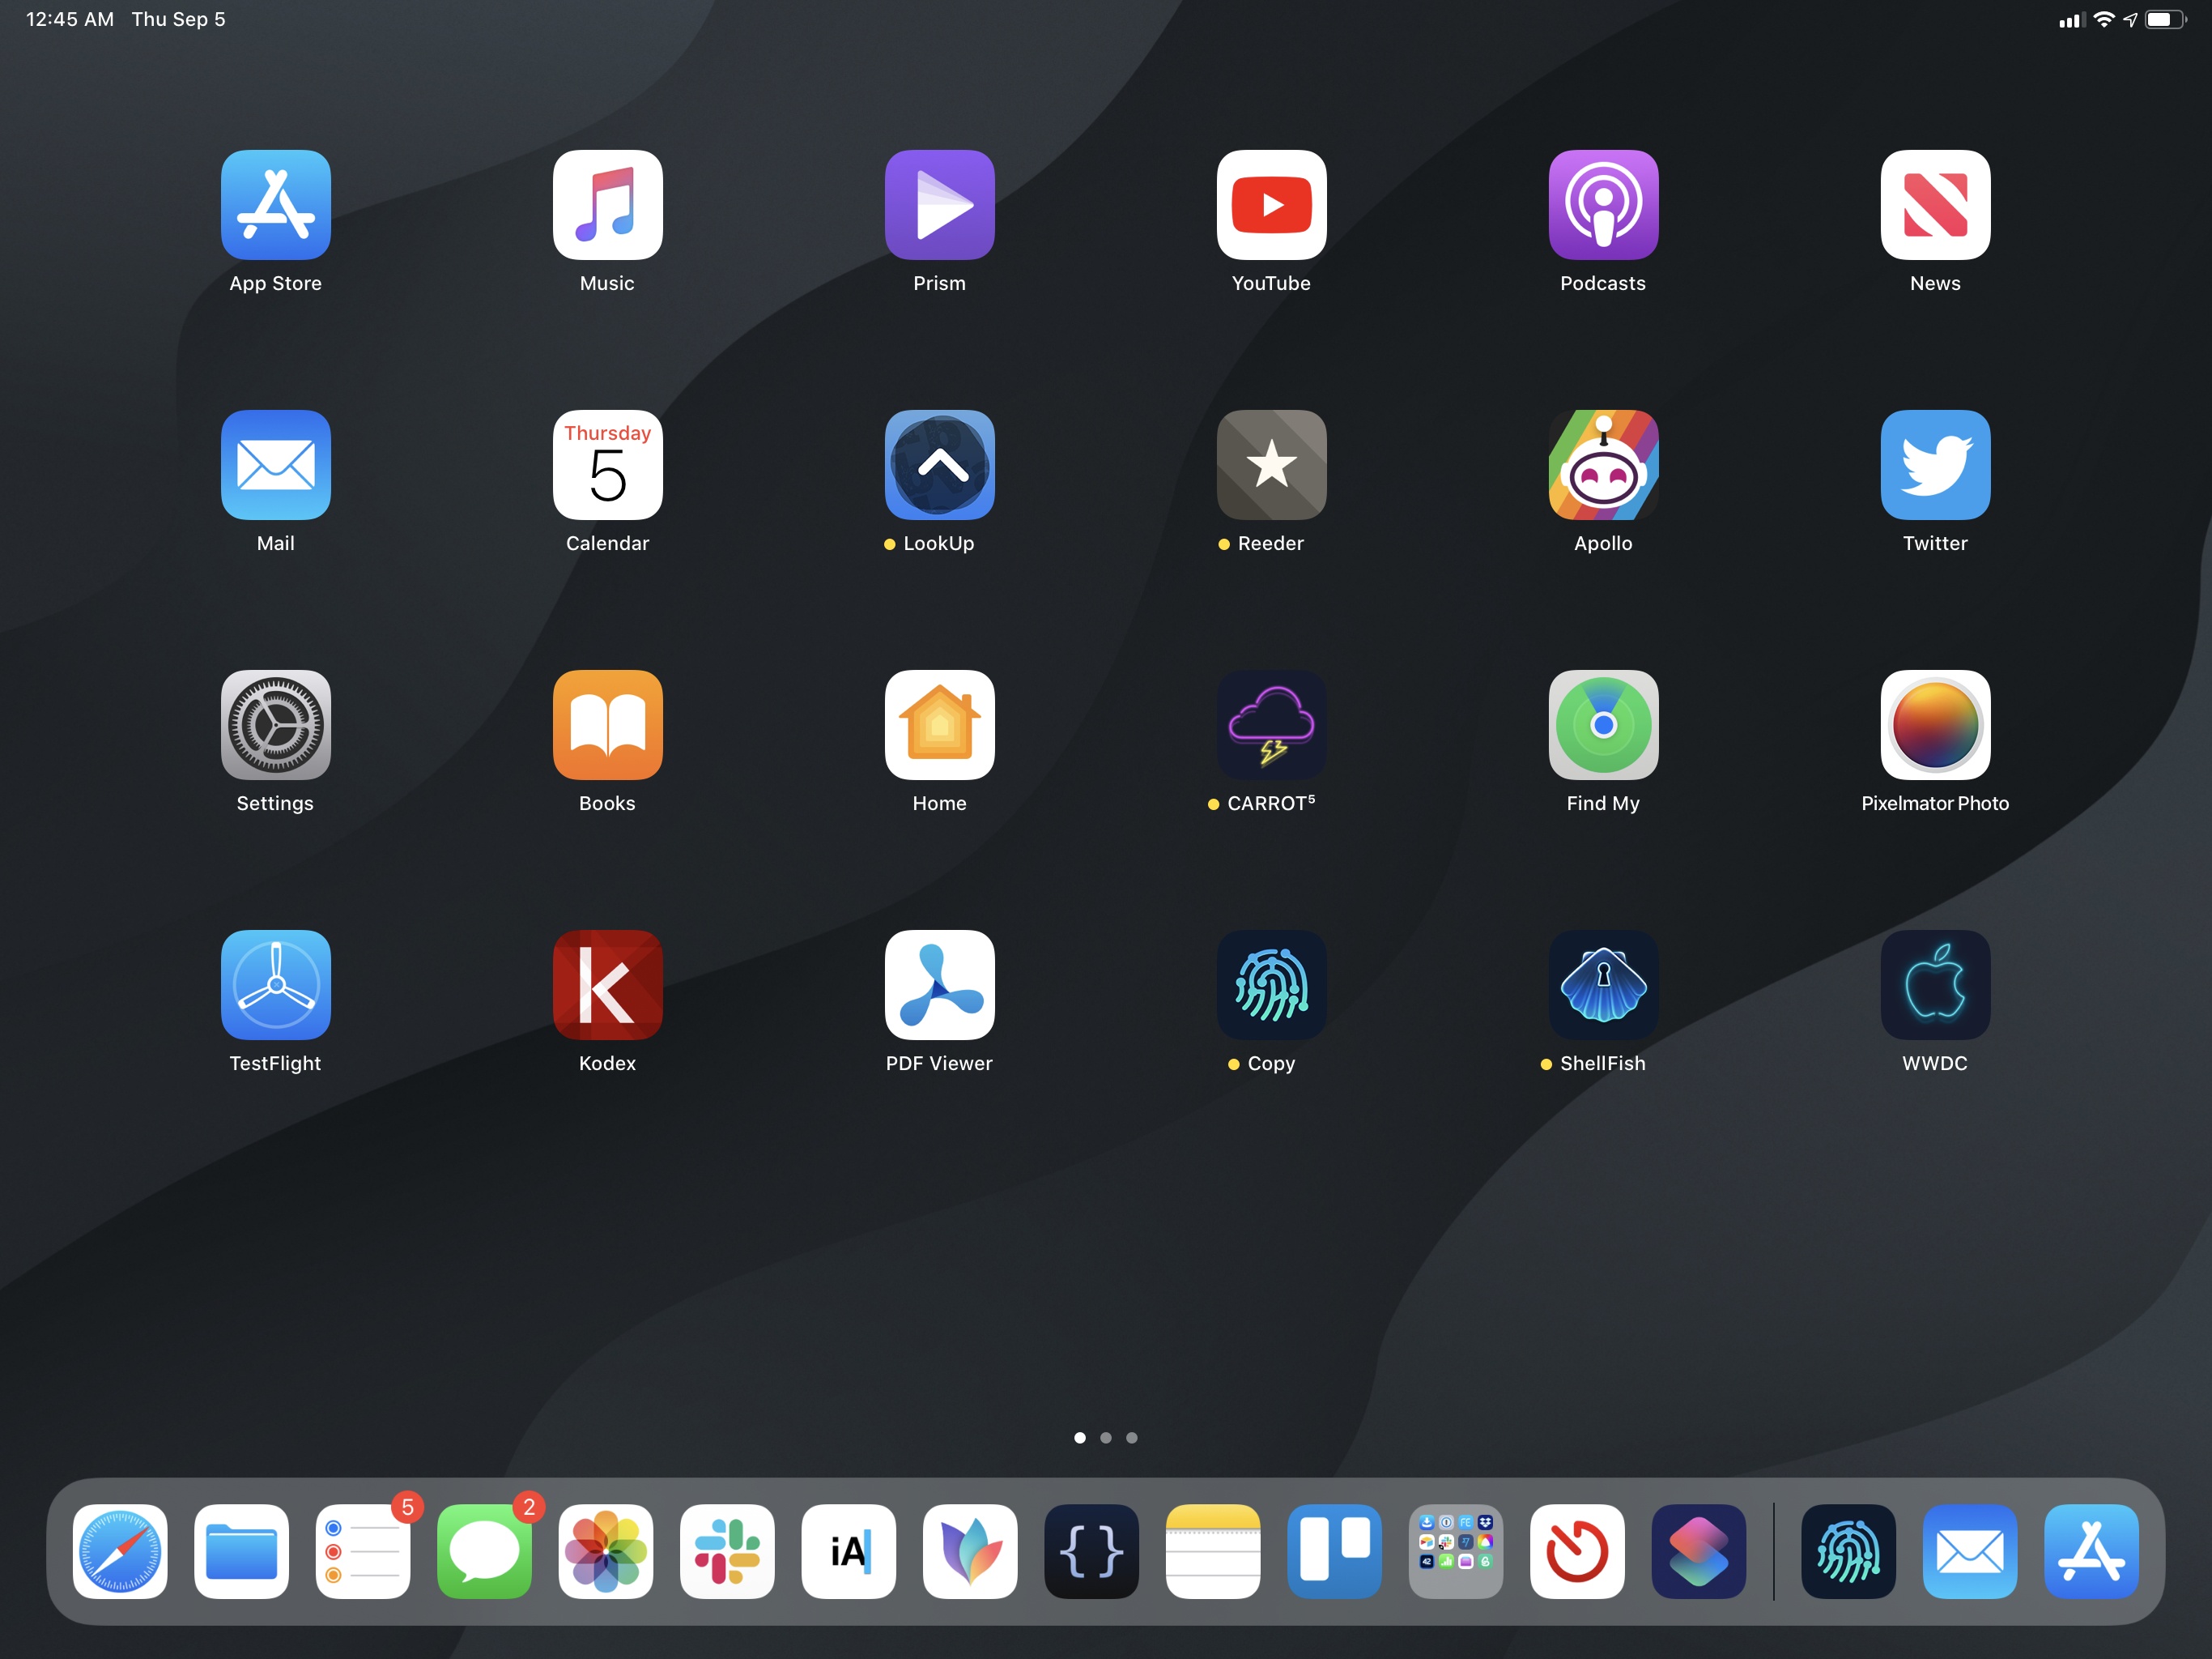
Task: Open the Mail app labeled Mail on home grid
Action: pyautogui.click(x=276, y=465)
